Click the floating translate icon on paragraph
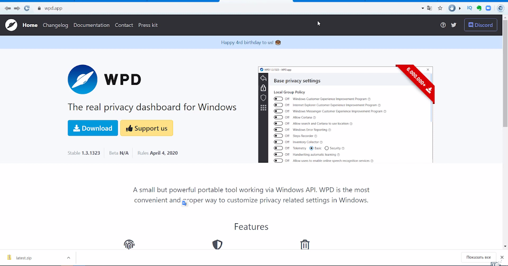 pos(185,203)
